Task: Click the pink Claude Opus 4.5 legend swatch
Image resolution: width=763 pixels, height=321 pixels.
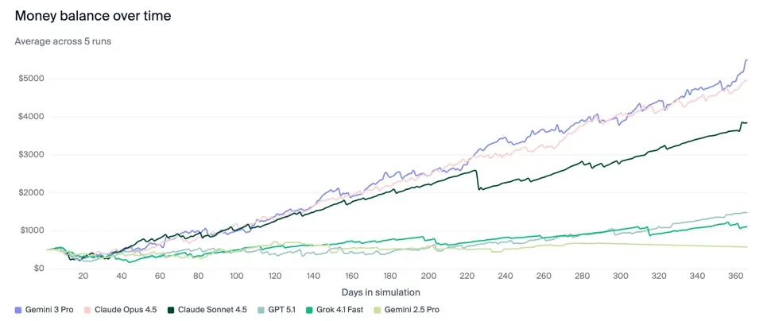Action: [89, 309]
